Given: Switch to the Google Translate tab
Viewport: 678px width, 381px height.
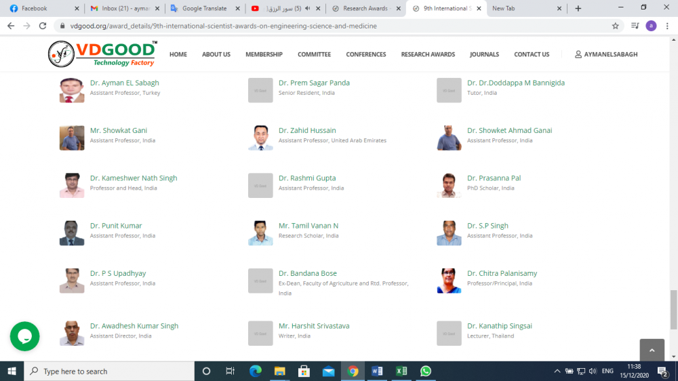Looking at the screenshot, I should click(205, 8).
